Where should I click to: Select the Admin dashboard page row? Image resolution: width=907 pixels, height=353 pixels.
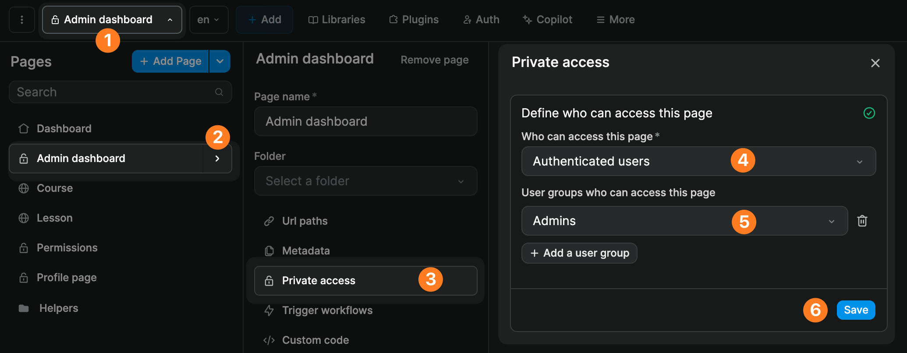[x=106, y=159]
